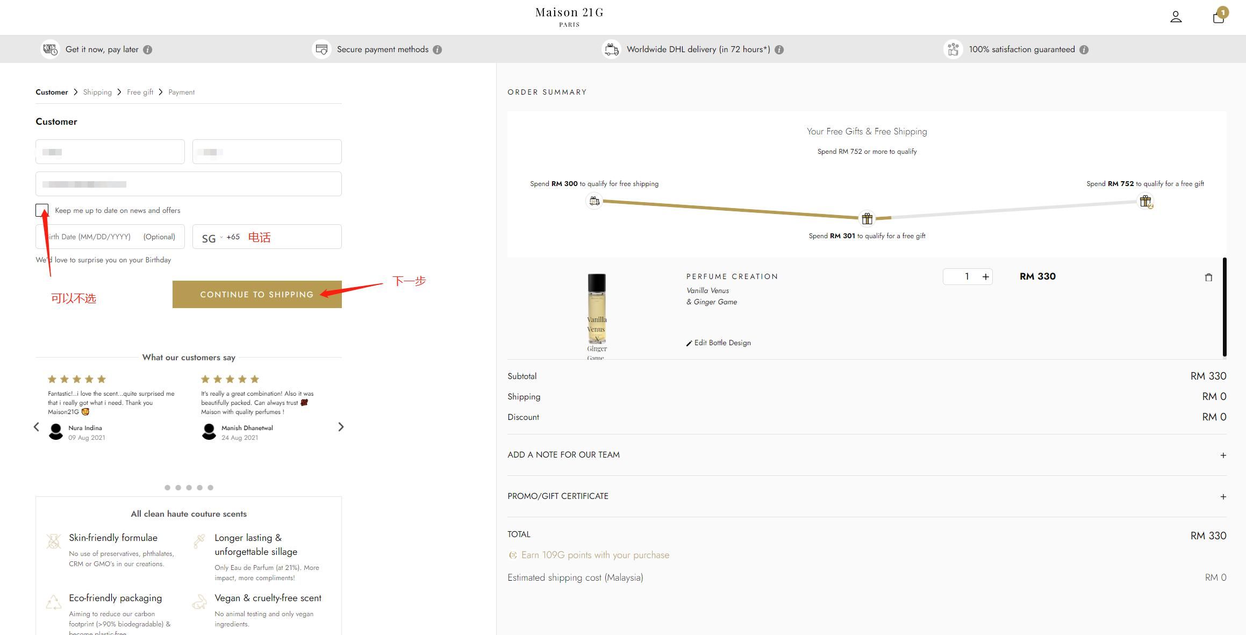Screen dimensions: 1246x635
Task: Click the Eco-friendly packaging recycle icon
Action: pyautogui.click(x=54, y=602)
